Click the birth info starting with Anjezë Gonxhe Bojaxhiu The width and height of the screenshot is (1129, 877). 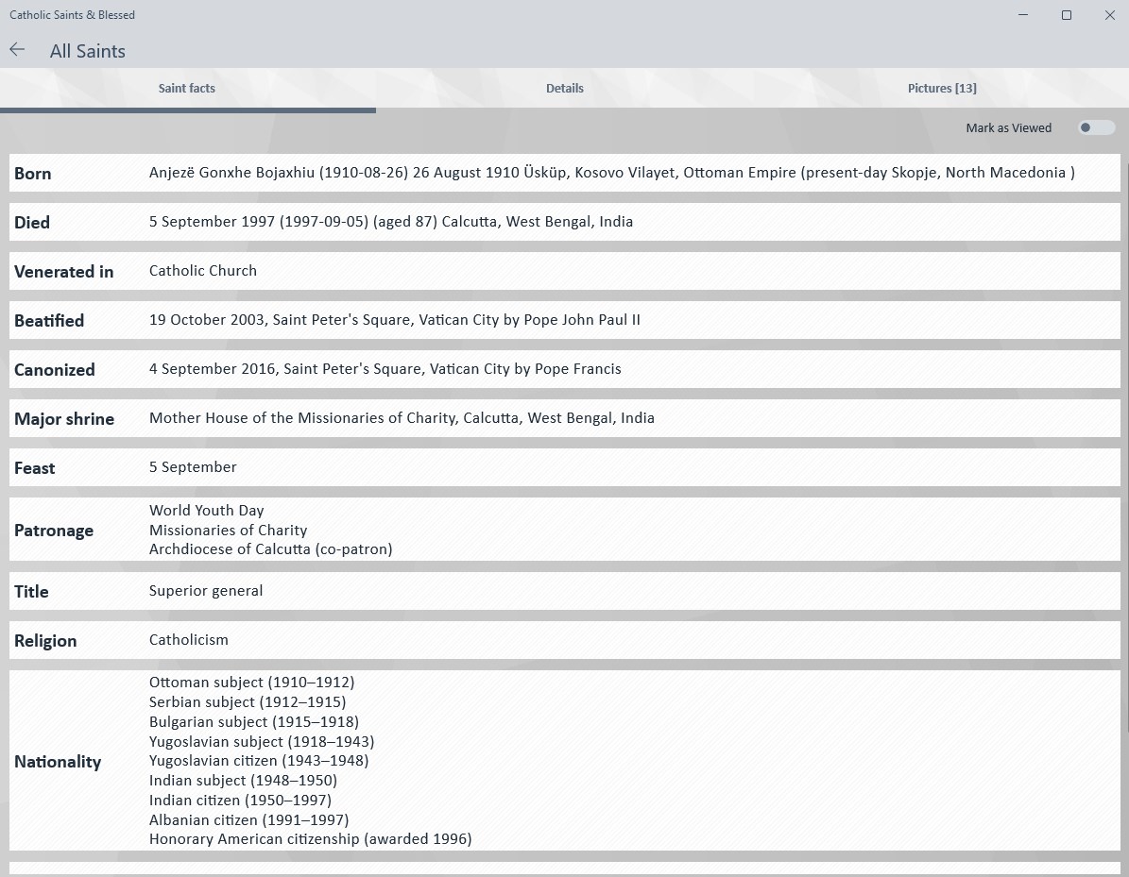click(611, 173)
